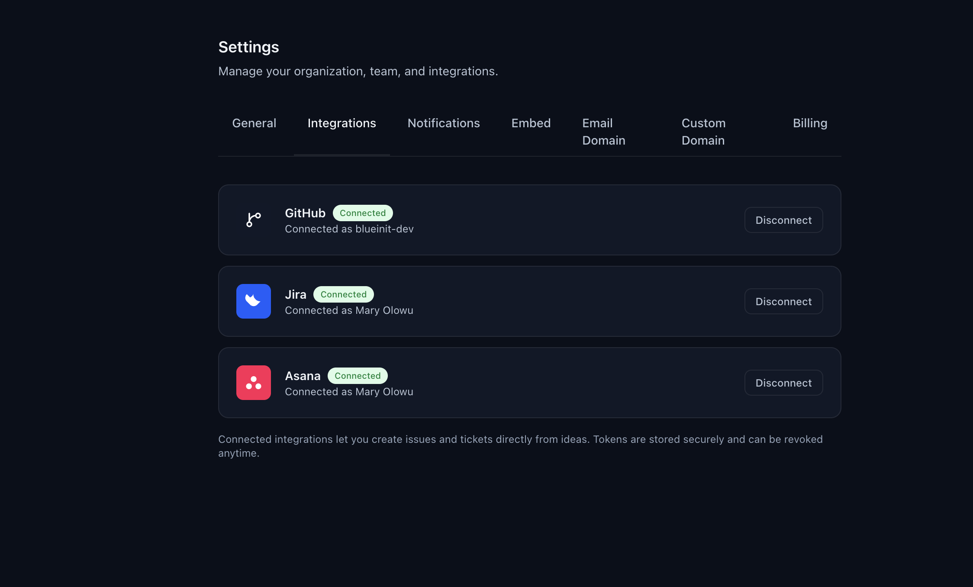Click the red Asana logo icon
The width and height of the screenshot is (973, 587).
[x=254, y=383]
